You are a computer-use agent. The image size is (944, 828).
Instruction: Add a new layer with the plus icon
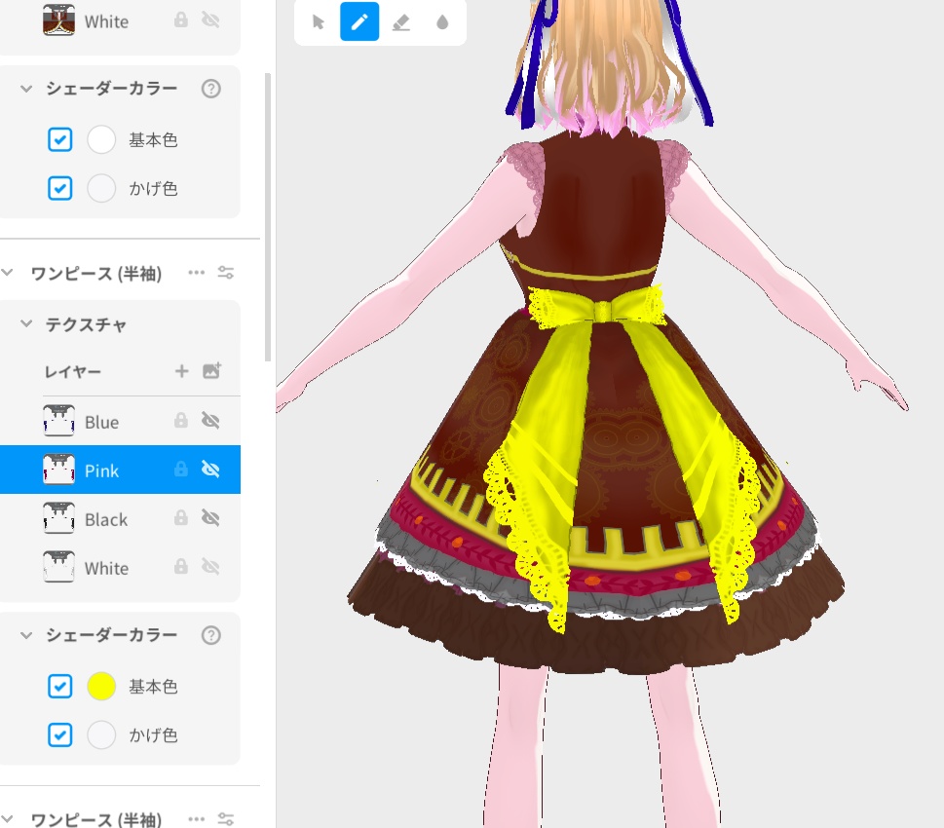182,371
